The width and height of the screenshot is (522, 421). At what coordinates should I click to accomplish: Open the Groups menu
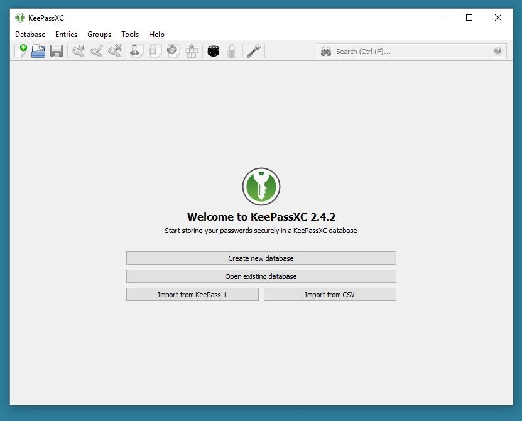click(99, 35)
